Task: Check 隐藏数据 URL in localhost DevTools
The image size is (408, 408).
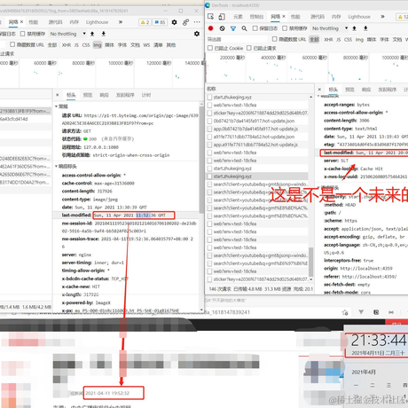Action: click(275, 39)
